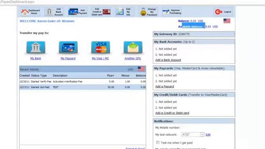Viewport: 265px width, 149px height.
Task: Click the 12/19/11 date cell
Action: click(x=24, y=82)
